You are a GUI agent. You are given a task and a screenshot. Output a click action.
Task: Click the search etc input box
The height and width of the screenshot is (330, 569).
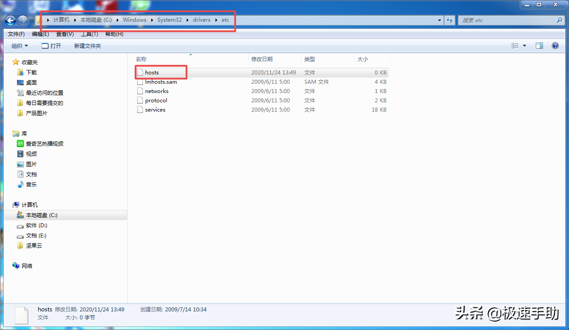point(508,20)
